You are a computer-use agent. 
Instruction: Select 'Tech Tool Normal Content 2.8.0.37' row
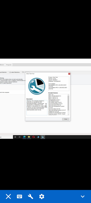57,110
